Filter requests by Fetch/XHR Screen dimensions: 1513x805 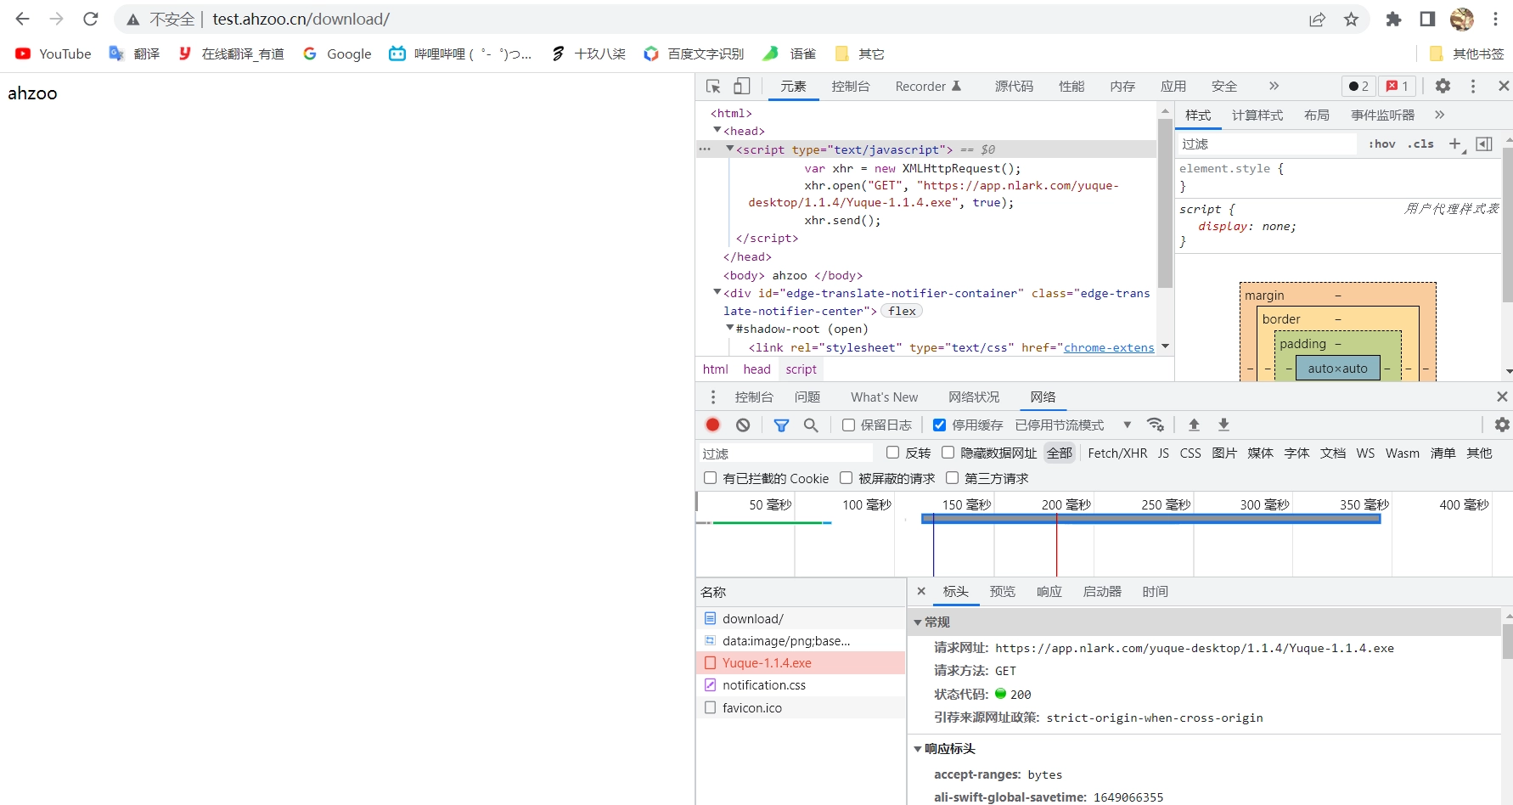pyautogui.click(x=1116, y=453)
